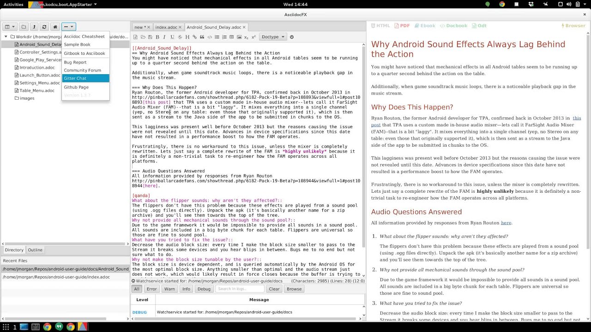
Task: Open the Doctype dropdown
Action: click(x=272, y=37)
